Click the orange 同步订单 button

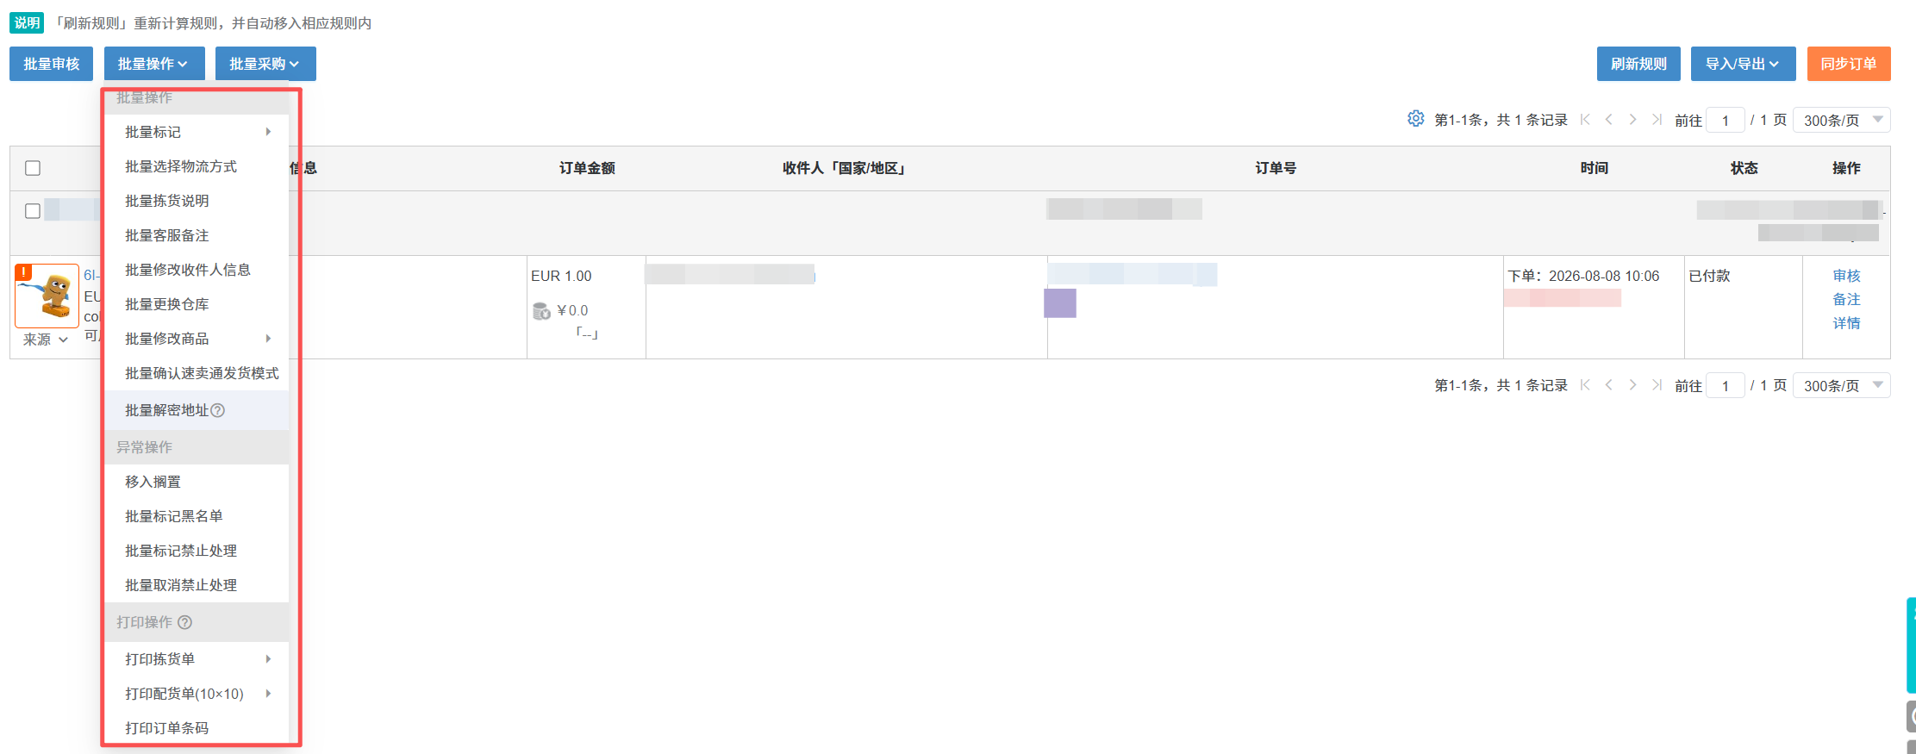coord(1849,64)
